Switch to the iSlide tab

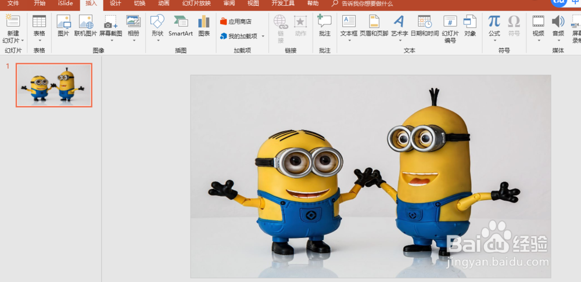pos(66,3)
